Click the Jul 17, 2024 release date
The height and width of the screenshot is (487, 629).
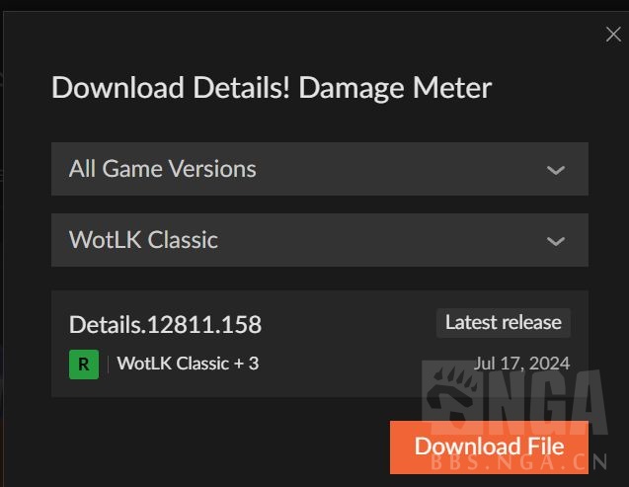(521, 364)
